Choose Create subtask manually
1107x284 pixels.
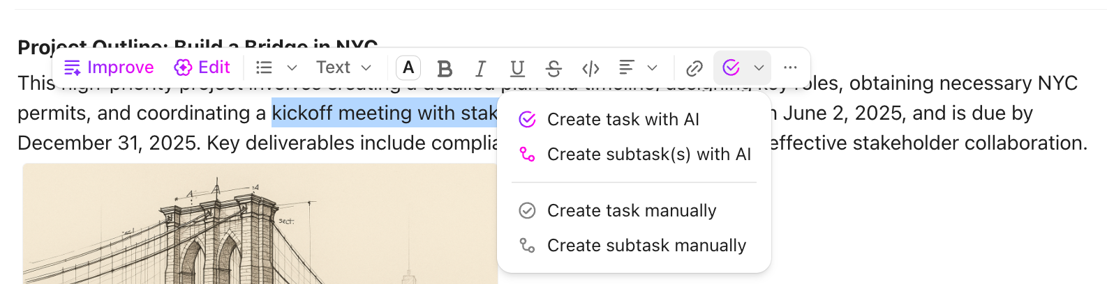646,246
